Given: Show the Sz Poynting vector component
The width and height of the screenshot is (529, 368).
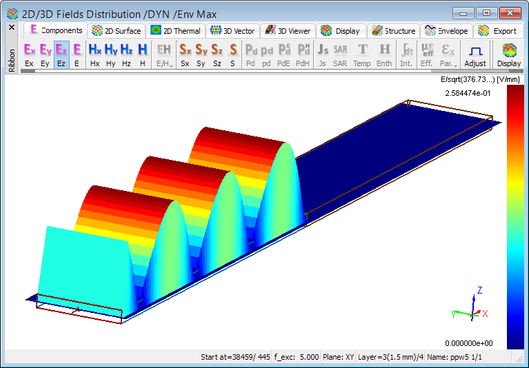Looking at the screenshot, I should (217, 55).
